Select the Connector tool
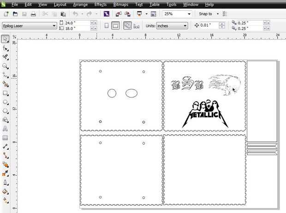This screenshot has height=213, width=286. [5, 156]
